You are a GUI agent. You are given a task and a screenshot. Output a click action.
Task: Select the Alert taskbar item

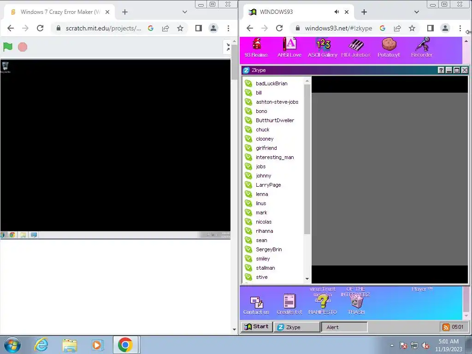tap(344, 327)
